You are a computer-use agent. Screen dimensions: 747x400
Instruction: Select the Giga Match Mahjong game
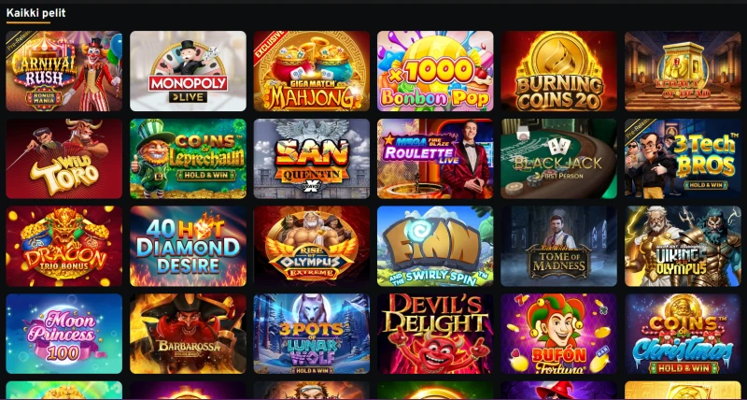point(312,71)
